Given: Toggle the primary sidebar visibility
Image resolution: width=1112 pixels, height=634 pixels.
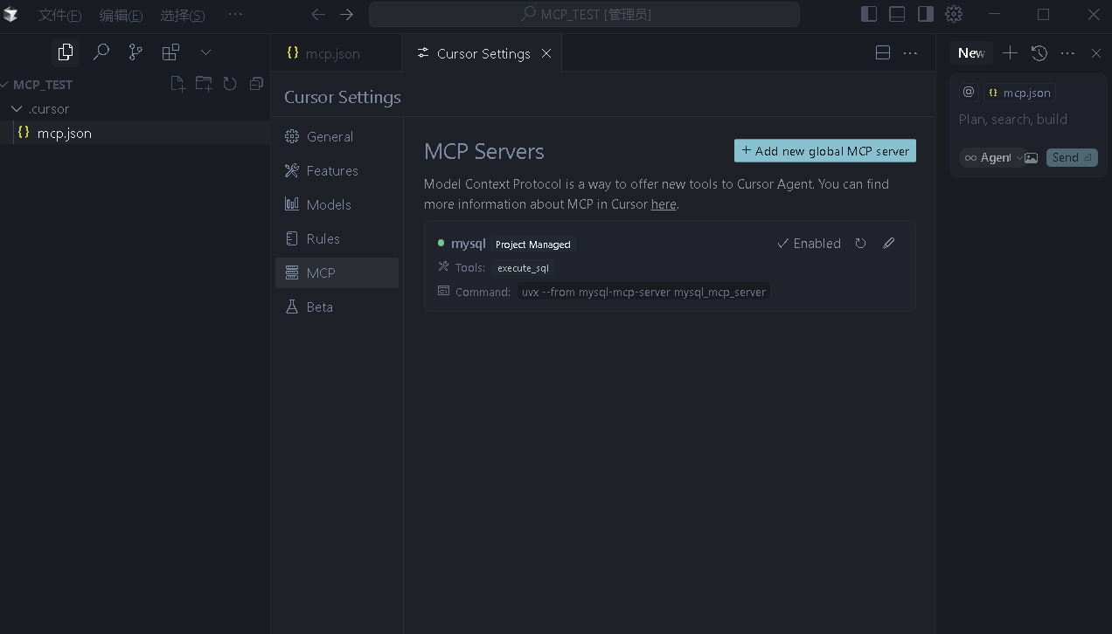Looking at the screenshot, I should click(867, 14).
